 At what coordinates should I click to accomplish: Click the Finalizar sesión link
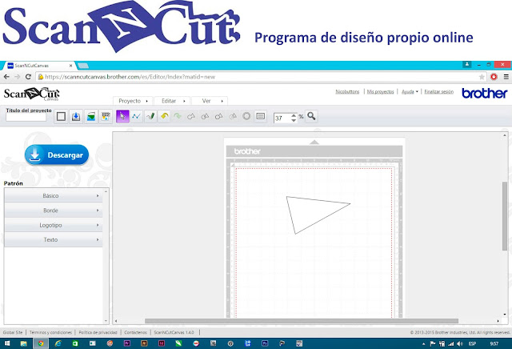point(439,92)
